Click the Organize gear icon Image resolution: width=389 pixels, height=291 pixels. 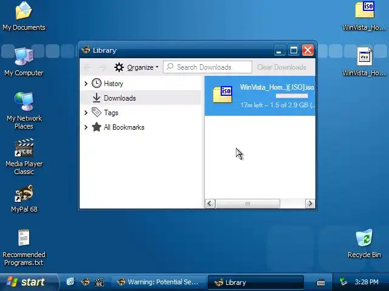(x=119, y=67)
